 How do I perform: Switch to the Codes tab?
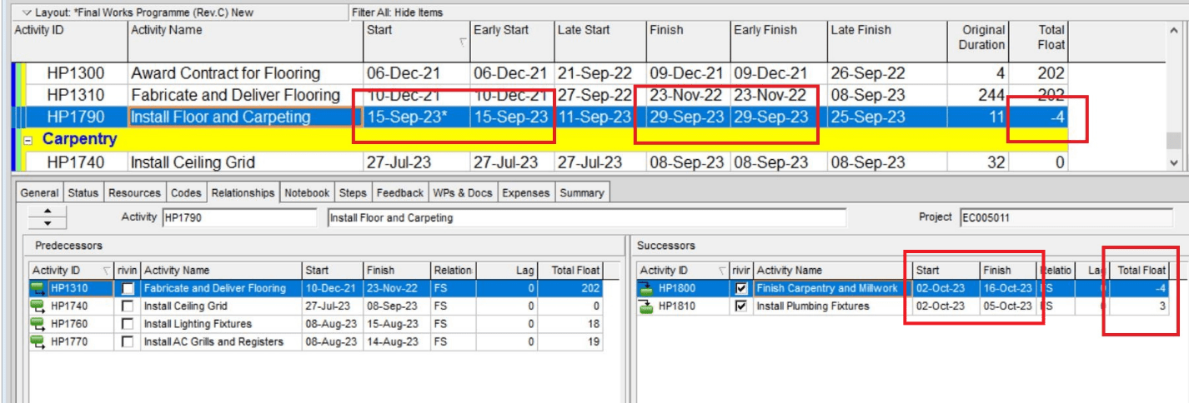click(x=186, y=192)
